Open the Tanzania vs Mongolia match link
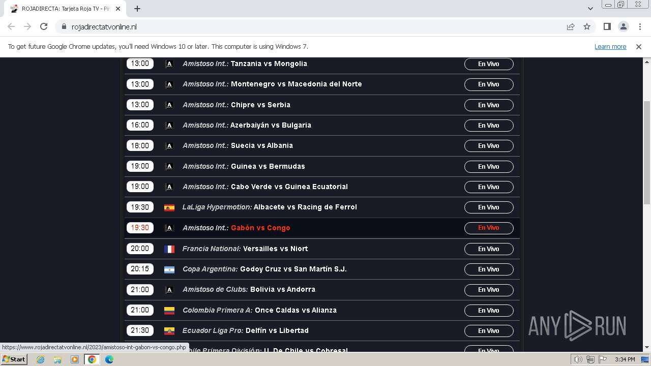The height and width of the screenshot is (366, 651). click(x=269, y=64)
